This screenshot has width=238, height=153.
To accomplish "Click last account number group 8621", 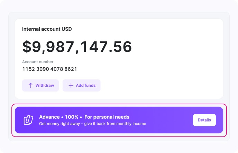I will 71,69.
